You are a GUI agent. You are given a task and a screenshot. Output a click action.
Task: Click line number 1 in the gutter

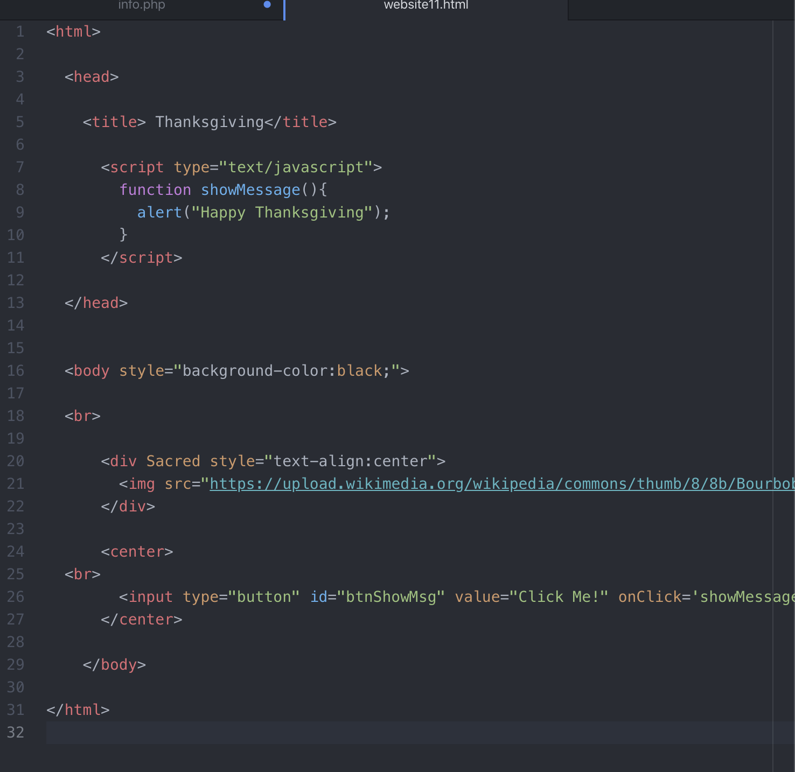[x=20, y=32]
